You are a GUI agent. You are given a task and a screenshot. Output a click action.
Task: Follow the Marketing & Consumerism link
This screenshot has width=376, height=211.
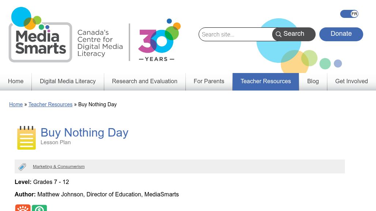coord(59,166)
